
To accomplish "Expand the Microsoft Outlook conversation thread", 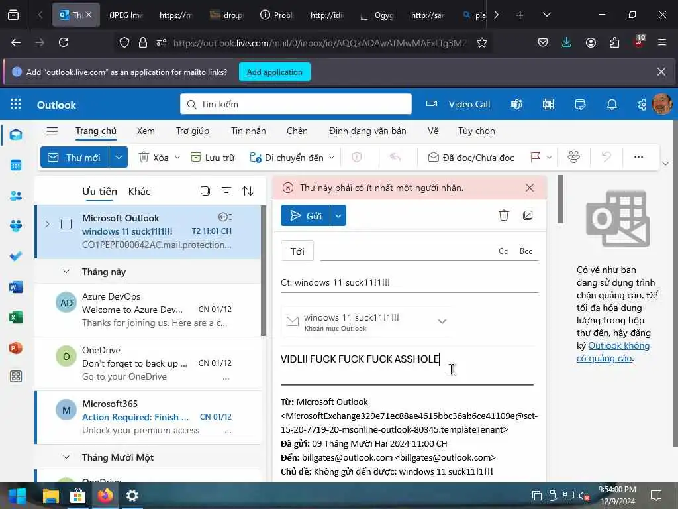I will tap(47, 224).
